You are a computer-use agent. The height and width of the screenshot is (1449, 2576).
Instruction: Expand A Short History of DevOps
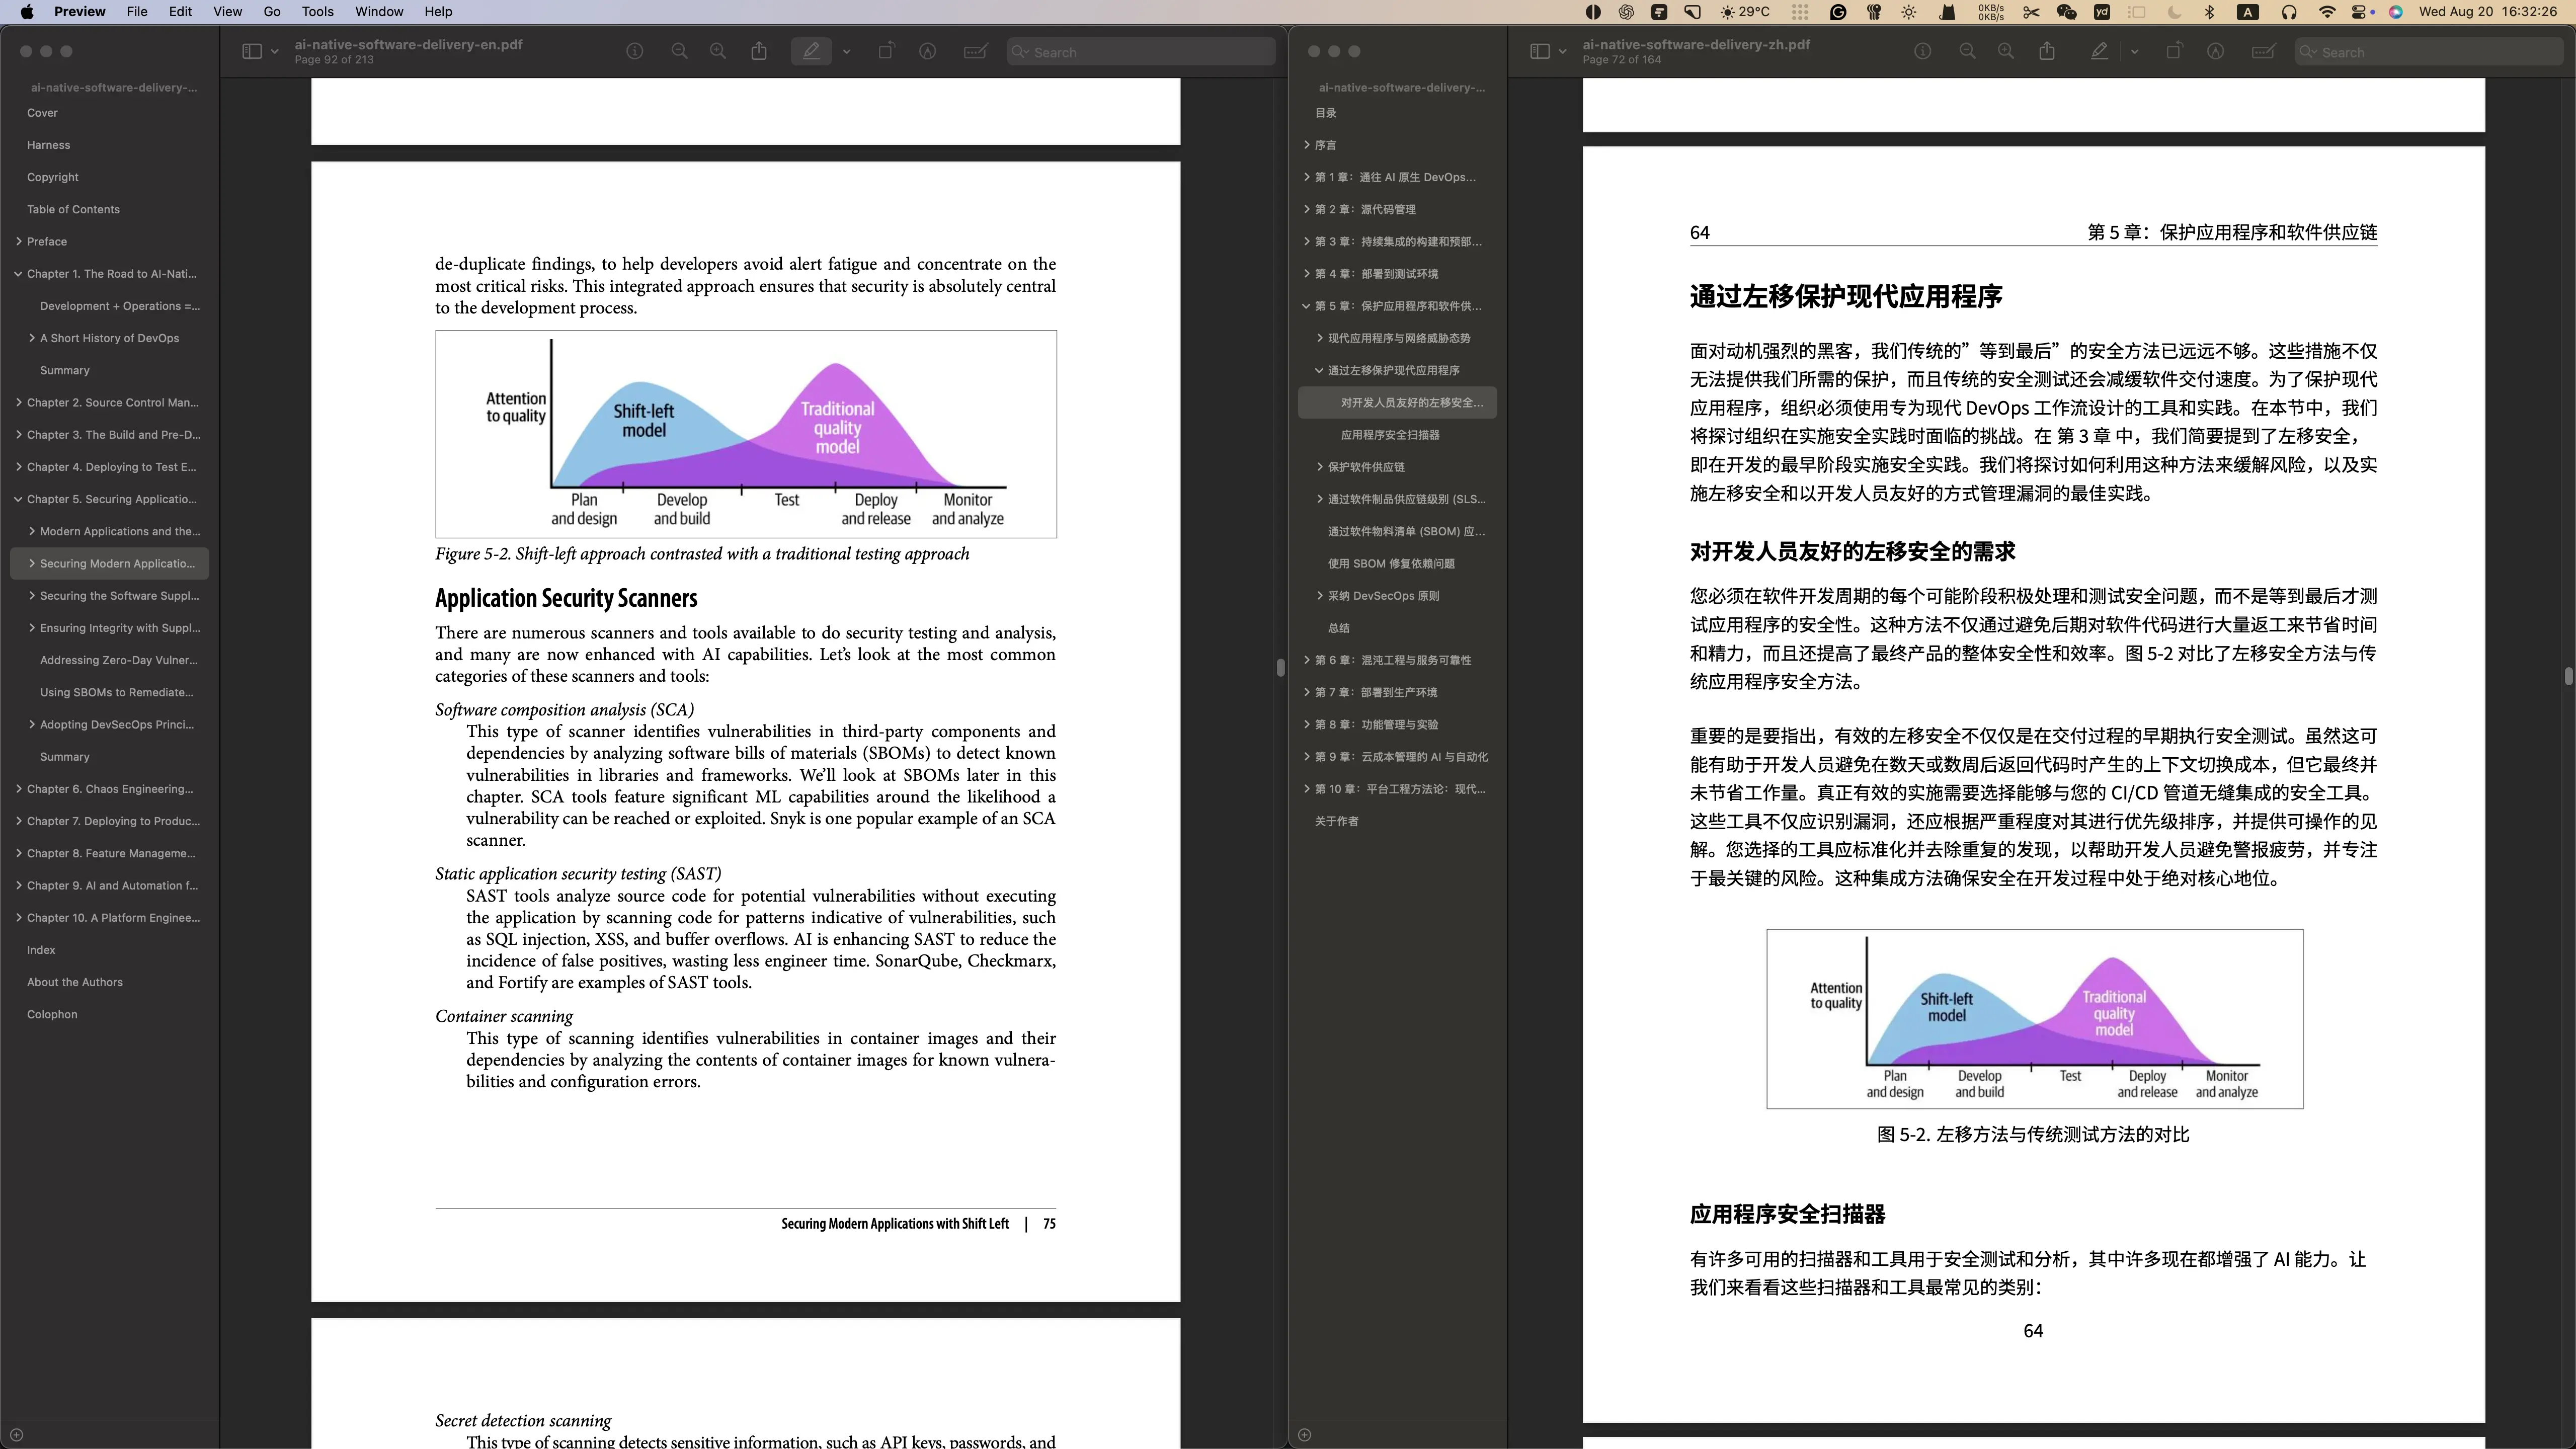[32, 338]
